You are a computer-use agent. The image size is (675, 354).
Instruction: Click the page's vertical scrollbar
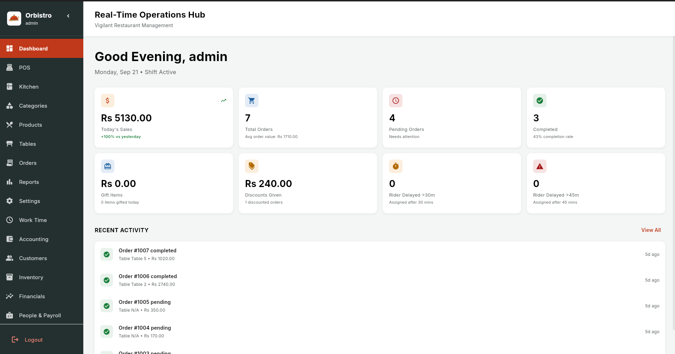pos(674,184)
